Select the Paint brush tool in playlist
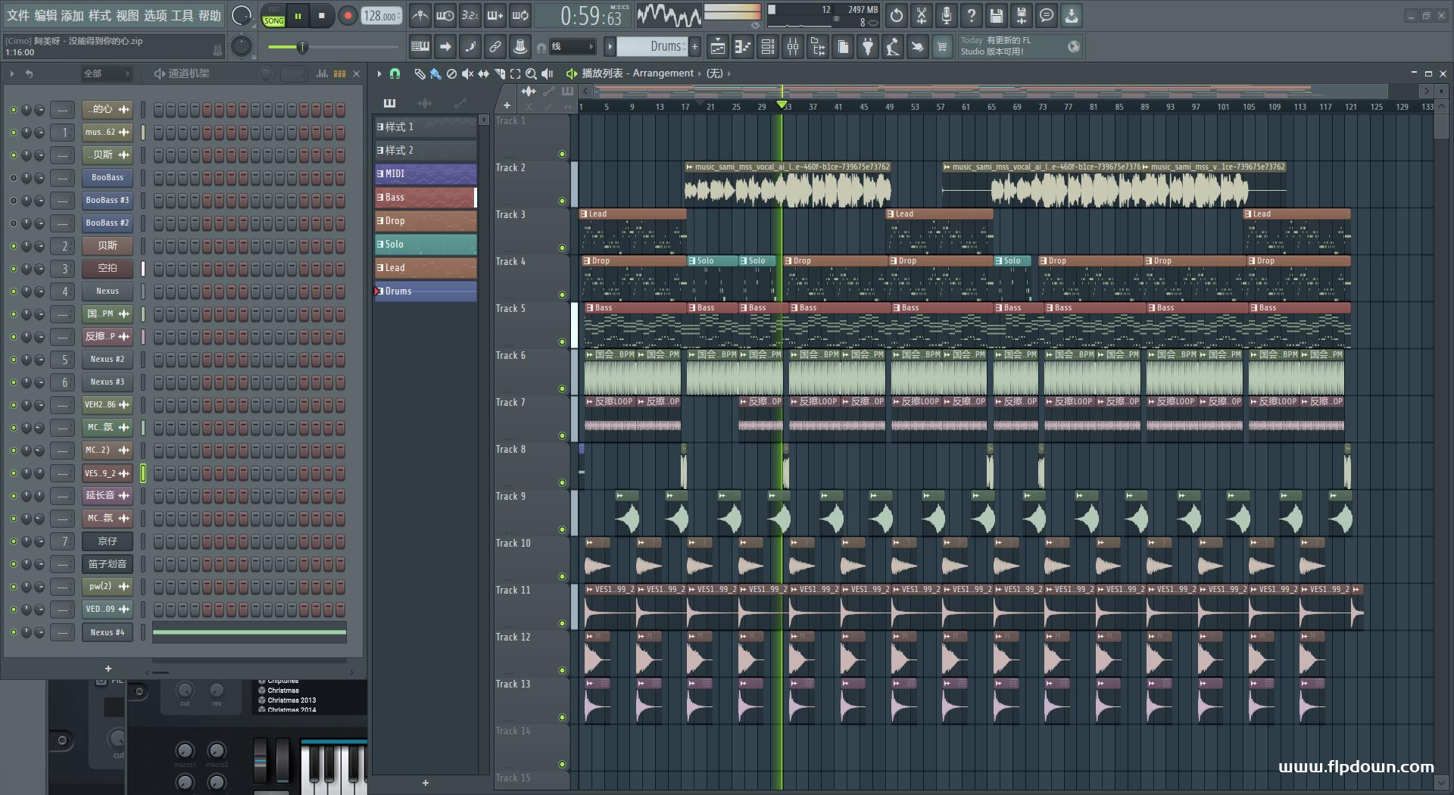Image resolution: width=1454 pixels, height=795 pixels. coord(435,73)
